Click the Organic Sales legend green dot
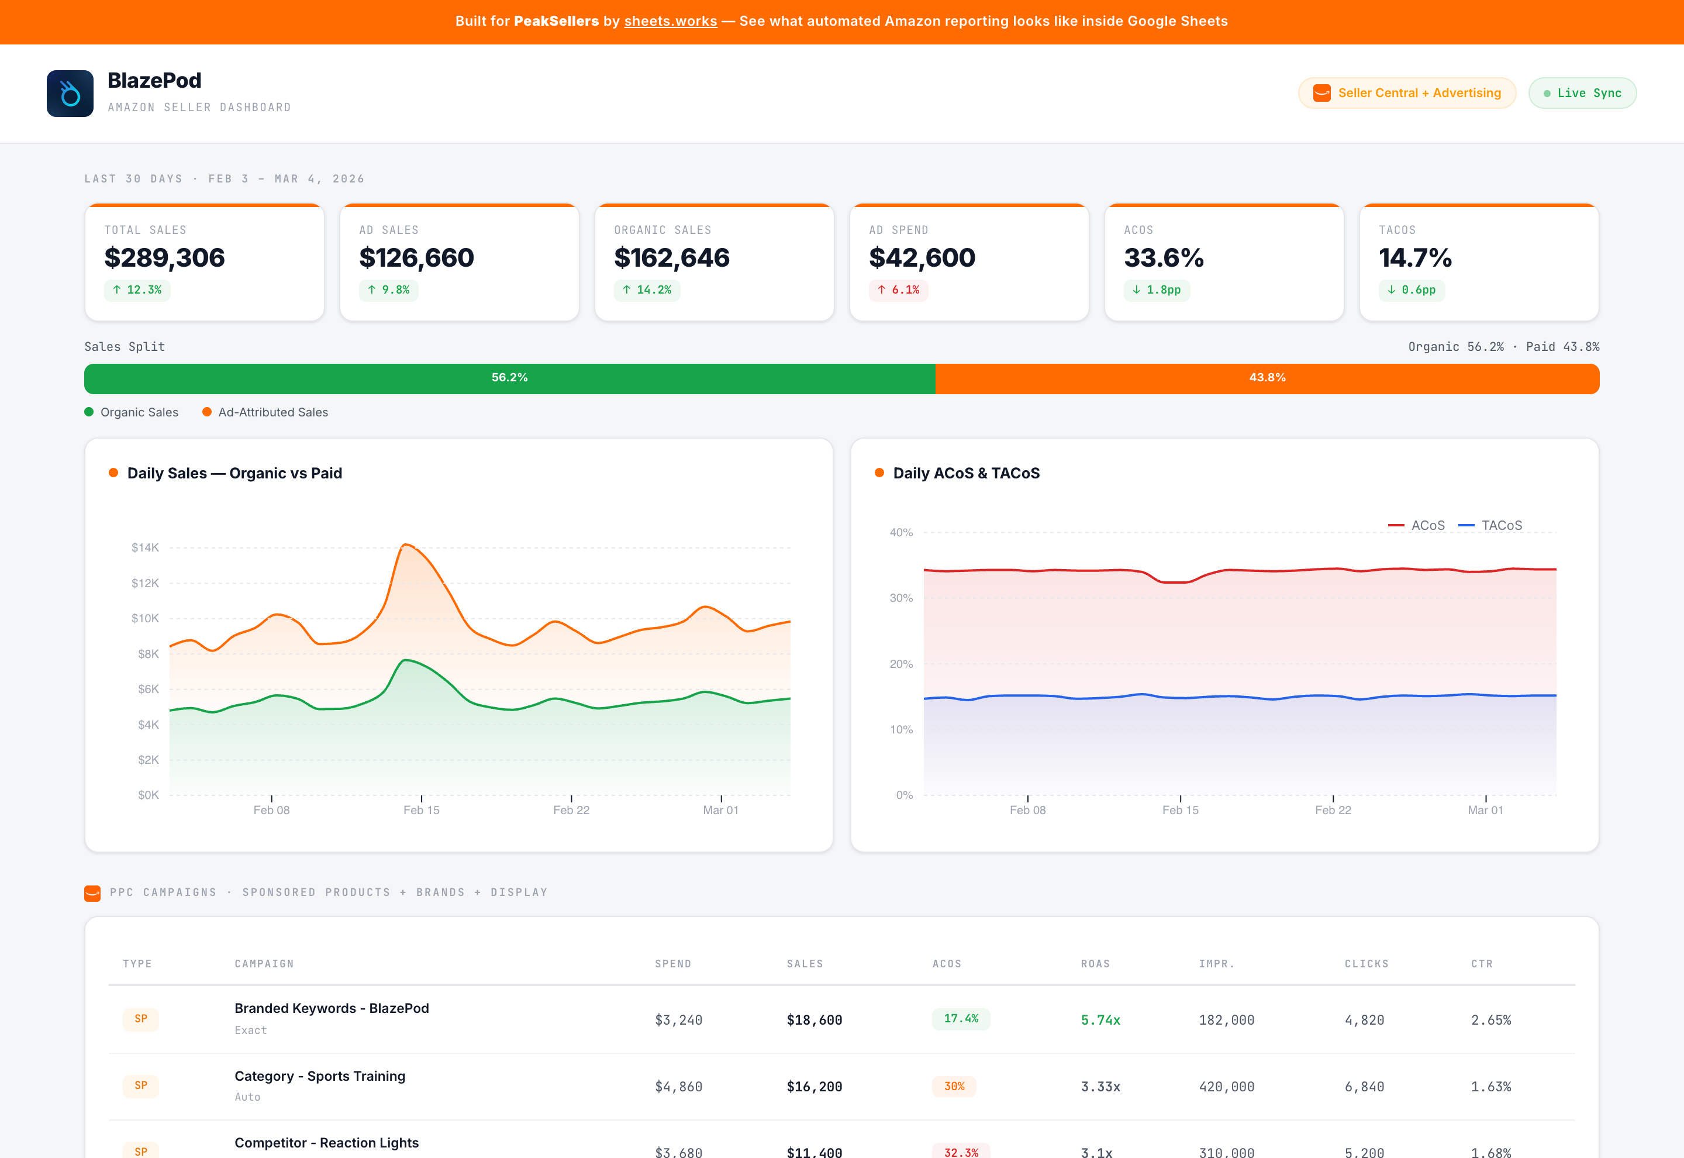Viewport: 1684px width, 1158px height. (89, 412)
